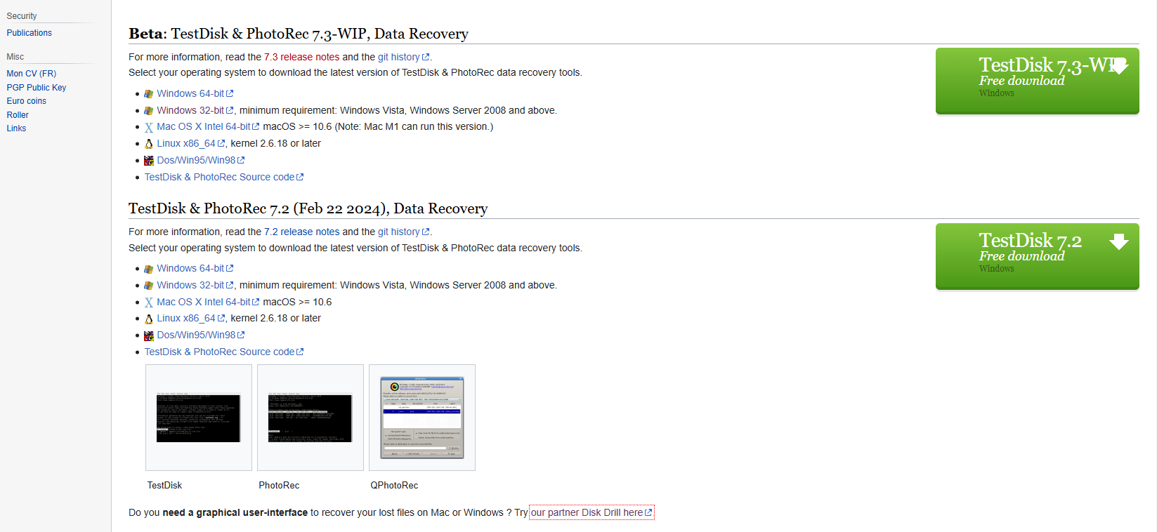
Task: Go to Publications in the sidebar
Action: click(x=29, y=33)
